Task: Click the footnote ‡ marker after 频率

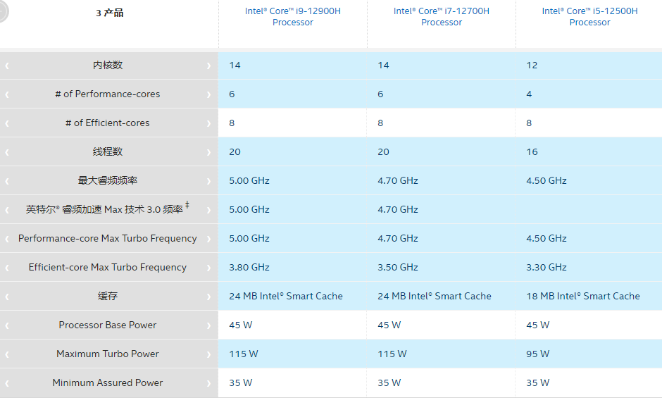Action: [187, 205]
